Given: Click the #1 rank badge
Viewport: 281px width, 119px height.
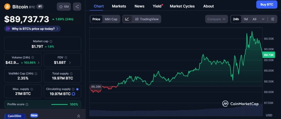Looking at the screenshot, I should [x=40, y=7].
